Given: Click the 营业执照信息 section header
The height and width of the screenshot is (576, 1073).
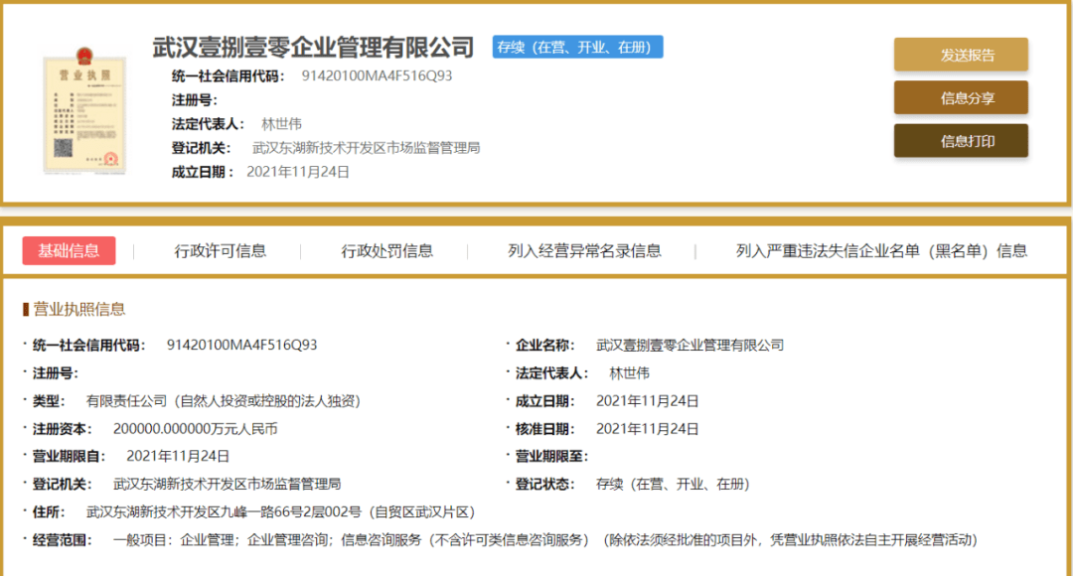Looking at the screenshot, I should [x=79, y=309].
